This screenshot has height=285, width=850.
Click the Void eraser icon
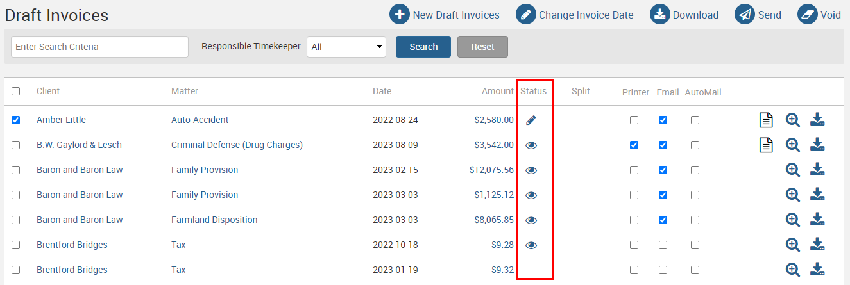point(808,14)
